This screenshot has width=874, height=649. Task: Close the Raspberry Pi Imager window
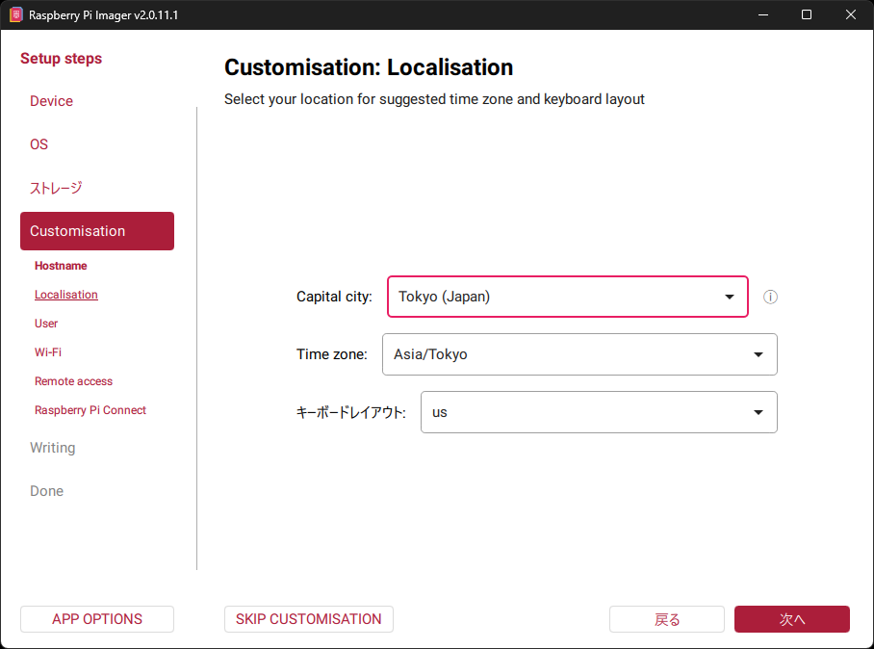pos(851,14)
